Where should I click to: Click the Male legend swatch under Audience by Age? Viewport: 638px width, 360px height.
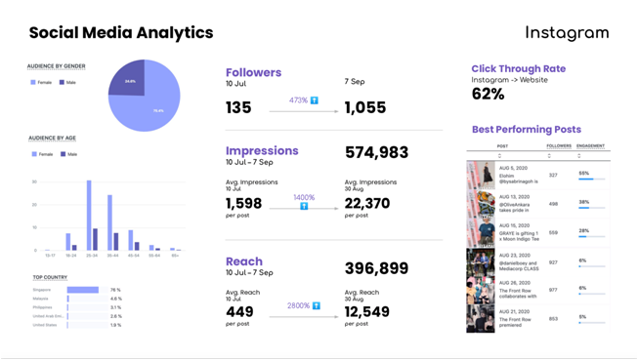(x=64, y=154)
